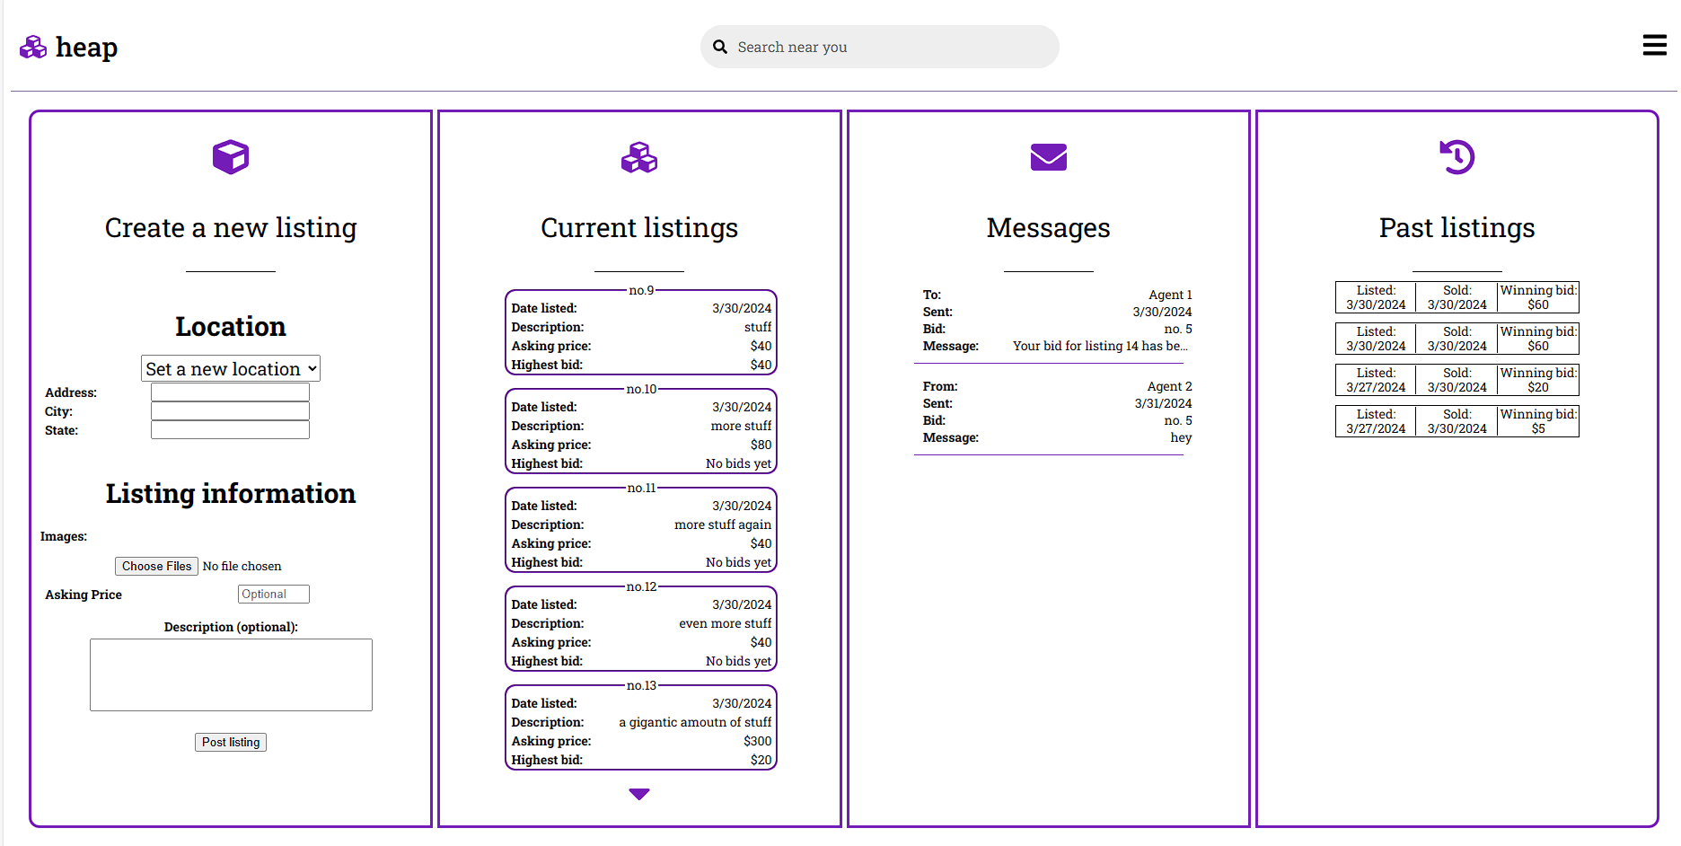Open the Set a new location dropdown
1681x846 pixels.
point(231,369)
